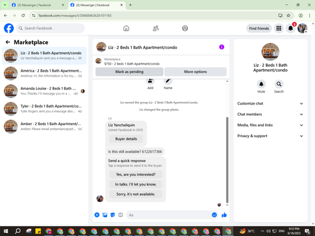Click More options button
The height and width of the screenshot is (236, 315).
coord(195,72)
